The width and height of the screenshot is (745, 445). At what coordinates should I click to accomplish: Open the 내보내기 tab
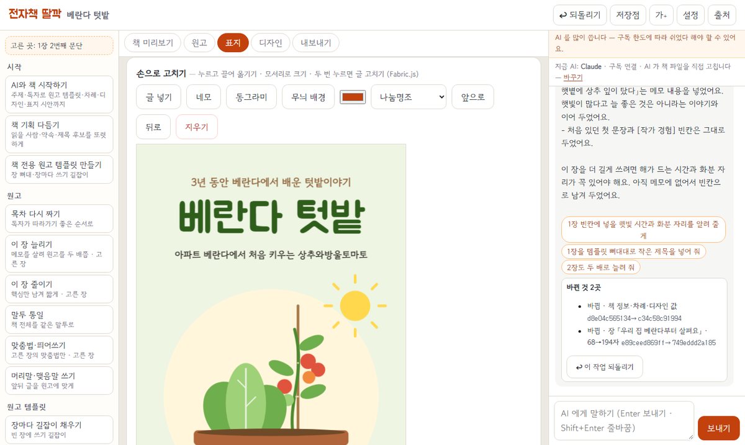316,43
